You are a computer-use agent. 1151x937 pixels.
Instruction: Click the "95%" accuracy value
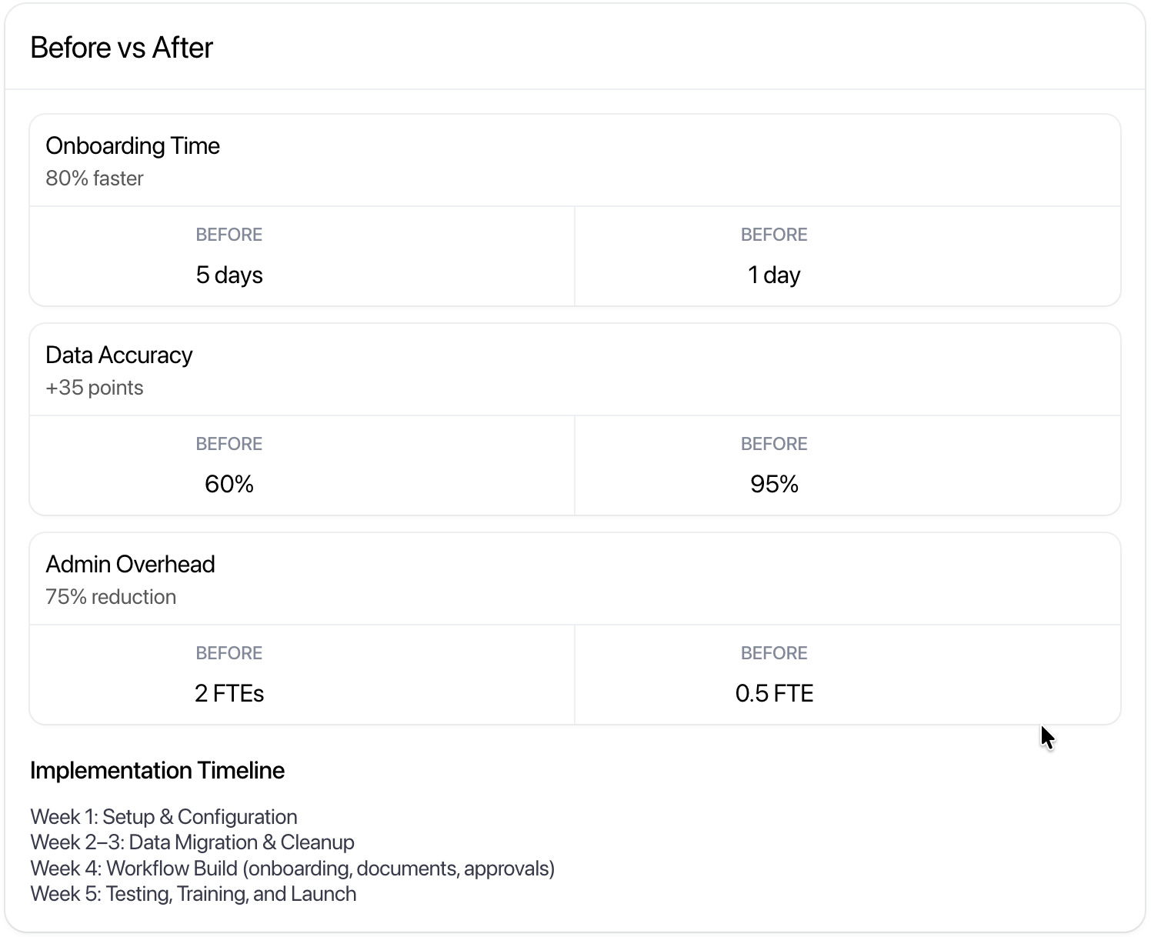(x=774, y=484)
